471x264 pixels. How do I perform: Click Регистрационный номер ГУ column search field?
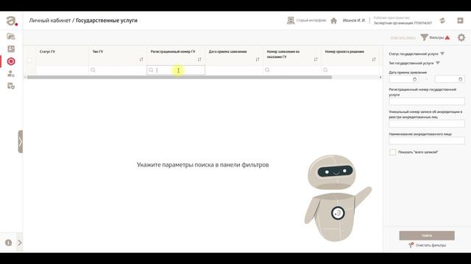pos(176,70)
